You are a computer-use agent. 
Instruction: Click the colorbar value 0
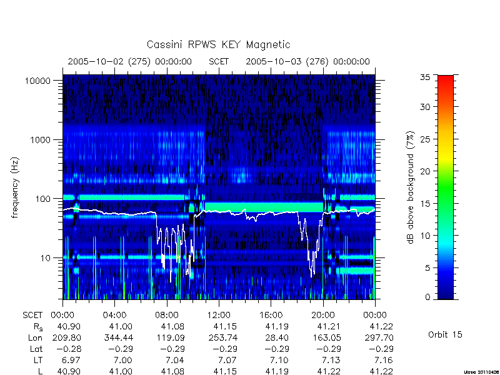(x=427, y=297)
